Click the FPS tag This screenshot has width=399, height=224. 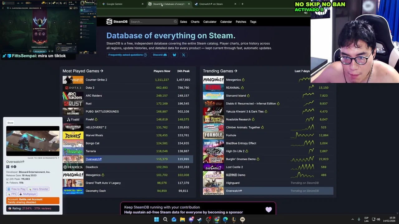click(12, 194)
